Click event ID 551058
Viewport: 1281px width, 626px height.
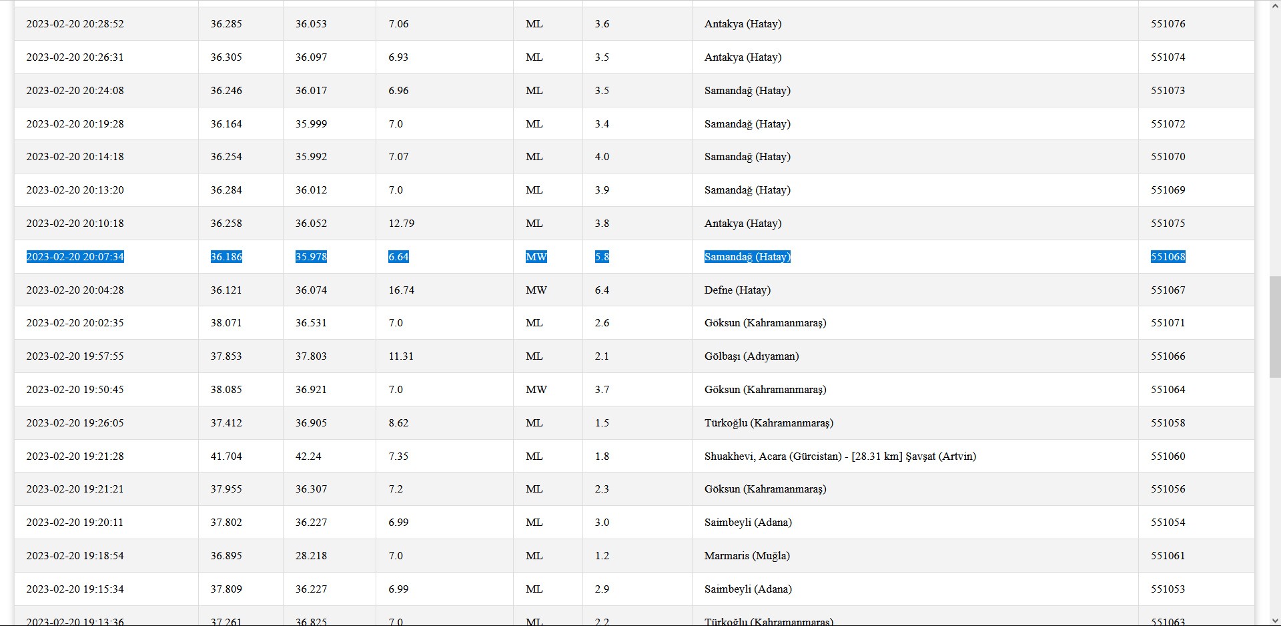point(1168,423)
